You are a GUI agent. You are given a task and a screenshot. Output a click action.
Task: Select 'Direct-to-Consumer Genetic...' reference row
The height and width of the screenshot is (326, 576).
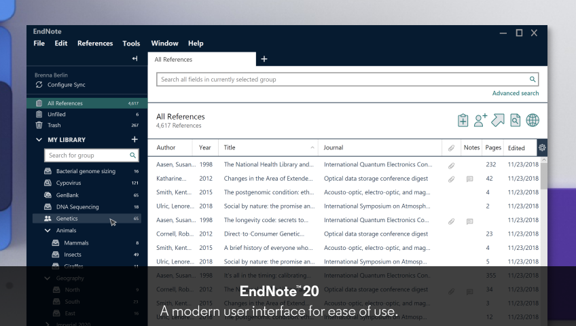[x=344, y=234]
